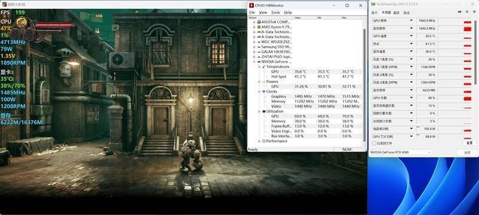The height and width of the screenshot is (215, 479).
Task: Collapse the NVIDIA GeForce tree node
Action: tap(254, 62)
